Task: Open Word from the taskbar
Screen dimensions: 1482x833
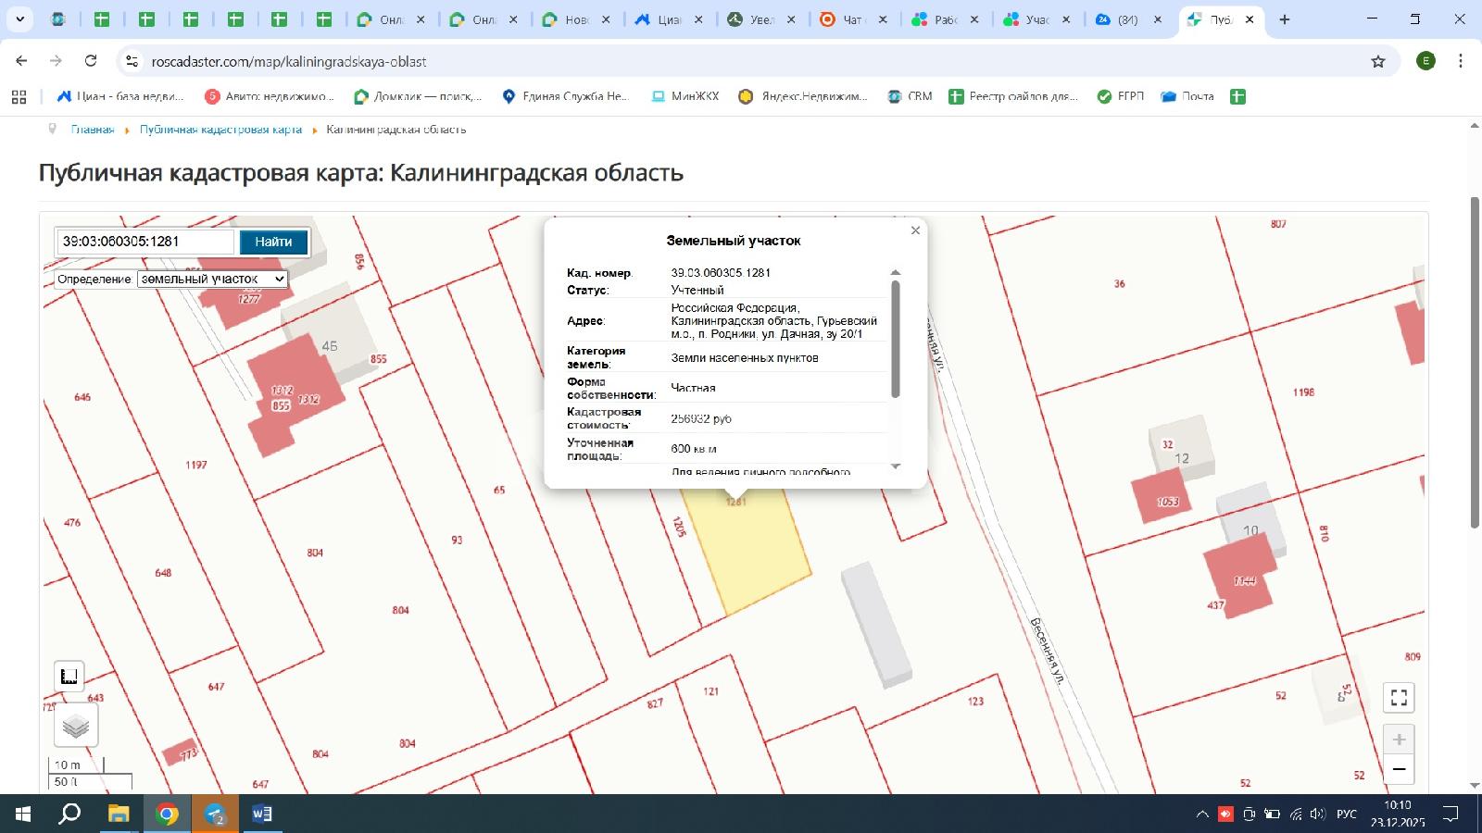Action: click(x=261, y=814)
